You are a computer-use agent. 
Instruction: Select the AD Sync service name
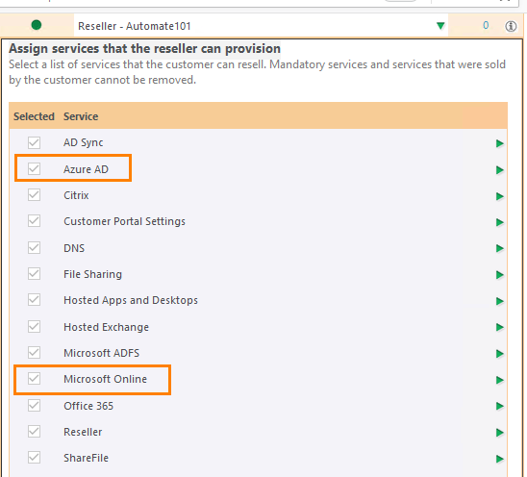click(84, 142)
